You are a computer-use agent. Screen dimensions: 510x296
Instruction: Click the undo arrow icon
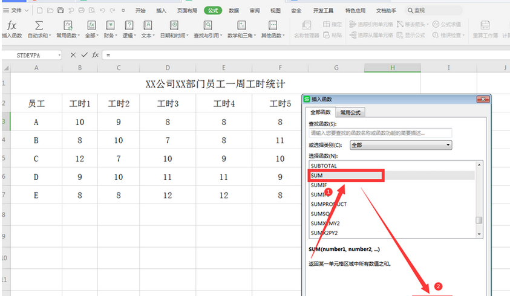click(102, 10)
